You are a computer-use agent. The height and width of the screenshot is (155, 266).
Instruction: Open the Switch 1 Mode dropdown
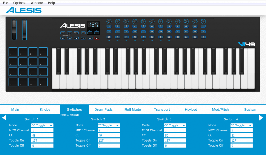[42, 125]
